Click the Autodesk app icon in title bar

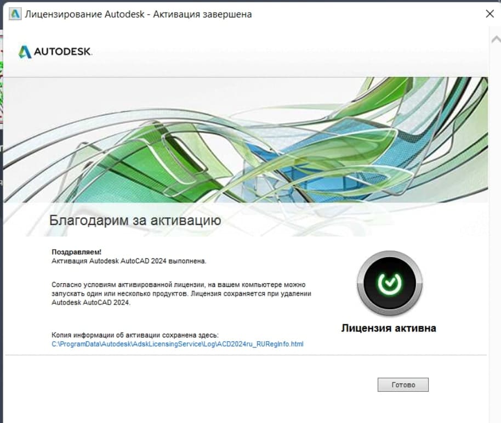(15, 14)
